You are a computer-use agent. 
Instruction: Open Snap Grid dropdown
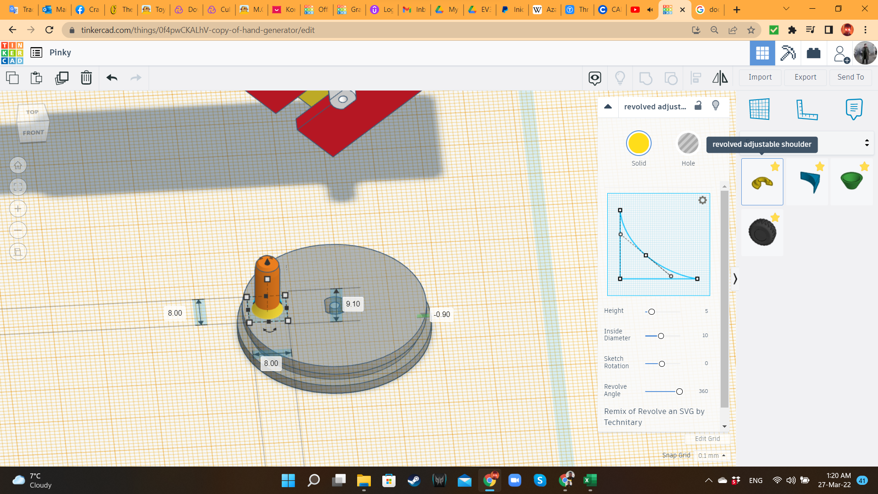712,456
